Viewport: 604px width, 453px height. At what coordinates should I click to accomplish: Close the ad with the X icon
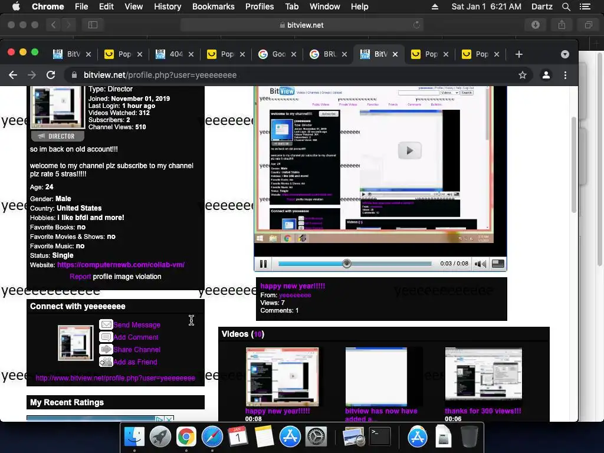tap(169, 419)
